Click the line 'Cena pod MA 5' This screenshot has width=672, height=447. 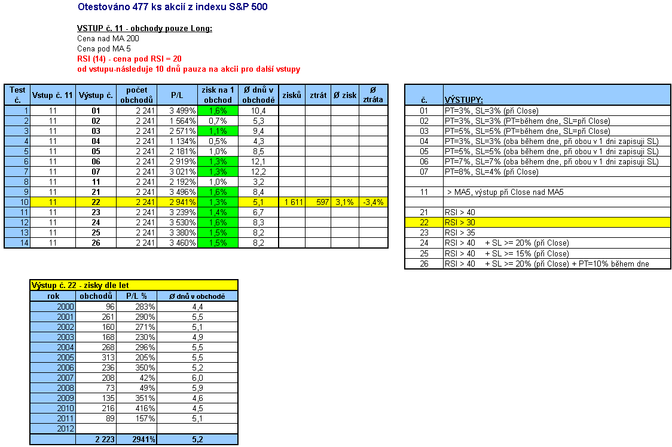103,49
